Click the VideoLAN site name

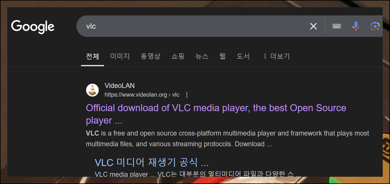click(119, 86)
